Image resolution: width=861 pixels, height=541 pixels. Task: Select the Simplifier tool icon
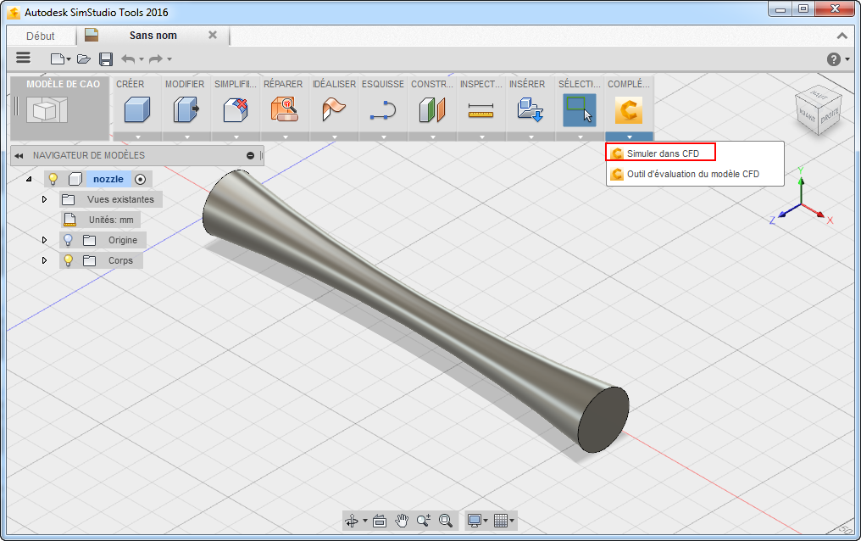point(236,109)
